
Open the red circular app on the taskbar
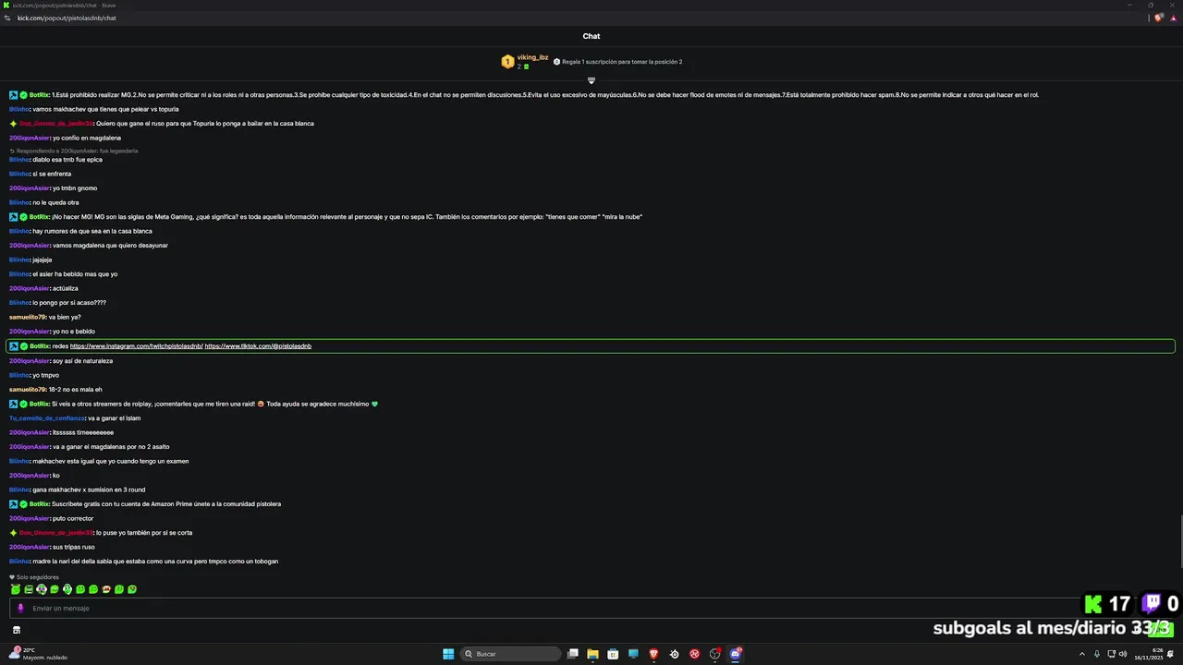694,654
